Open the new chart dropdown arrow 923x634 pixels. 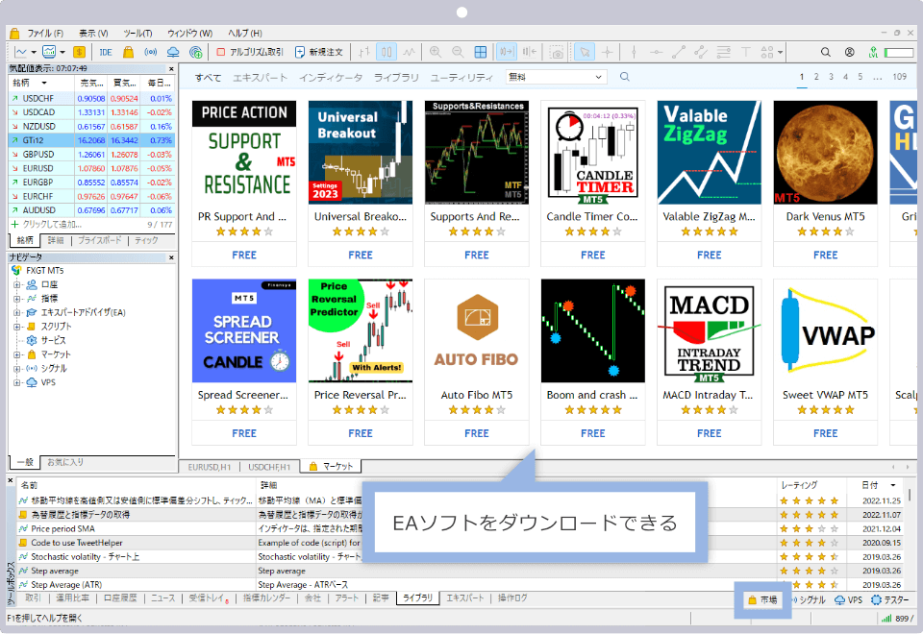point(34,52)
